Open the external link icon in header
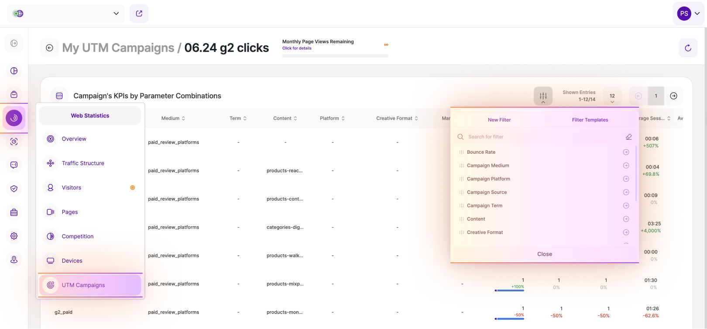The height and width of the screenshot is (329, 707). click(139, 14)
